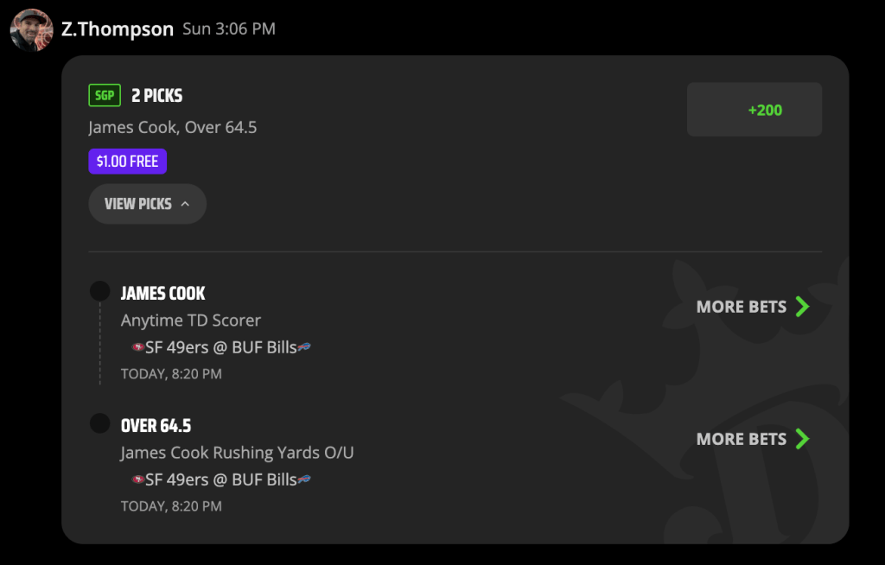
Task: Click 49ers logo in the Anytime TD pick
Action: click(137, 347)
